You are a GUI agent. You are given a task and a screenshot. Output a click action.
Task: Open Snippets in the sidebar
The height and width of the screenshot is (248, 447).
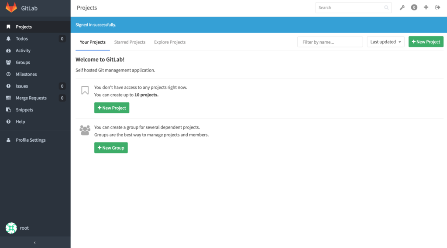click(35, 110)
